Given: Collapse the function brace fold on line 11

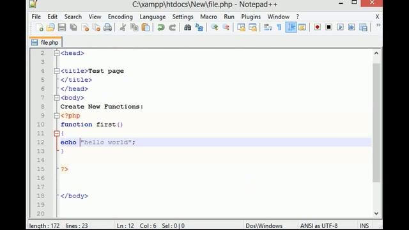Looking at the screenshot, I should 57,134.
